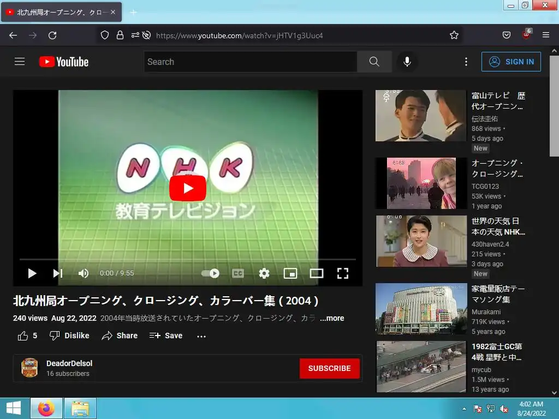This screenshot has width=559, height=419.
Task: Open more actions ellipsis under the video
Action: [201, 336]
